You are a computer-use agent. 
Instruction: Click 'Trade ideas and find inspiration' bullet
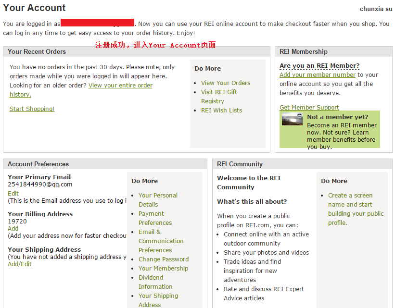(x=252, y=271)
